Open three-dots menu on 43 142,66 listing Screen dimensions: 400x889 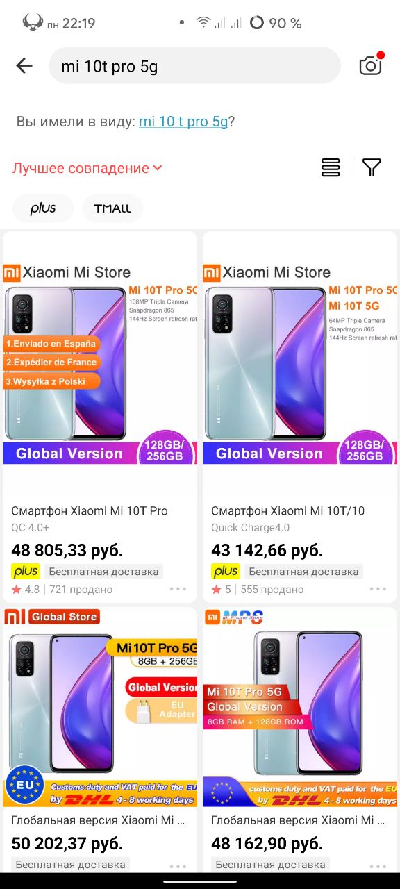(x=378, y=589)
